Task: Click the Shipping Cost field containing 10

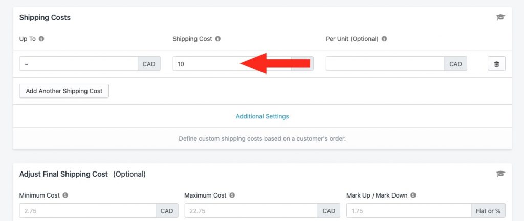Action: tap(232, 64)
